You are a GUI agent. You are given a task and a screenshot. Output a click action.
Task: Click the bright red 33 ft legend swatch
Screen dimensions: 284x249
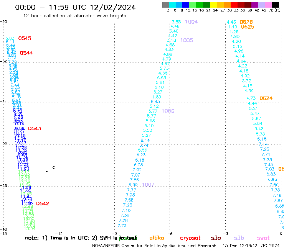point(234,5)
